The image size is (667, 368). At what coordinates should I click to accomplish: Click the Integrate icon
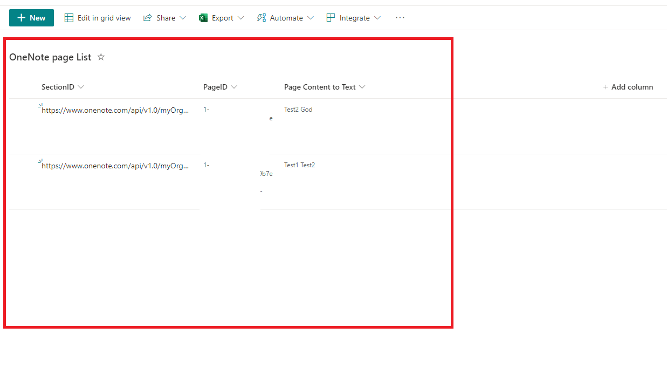click(x=330, y=17)
